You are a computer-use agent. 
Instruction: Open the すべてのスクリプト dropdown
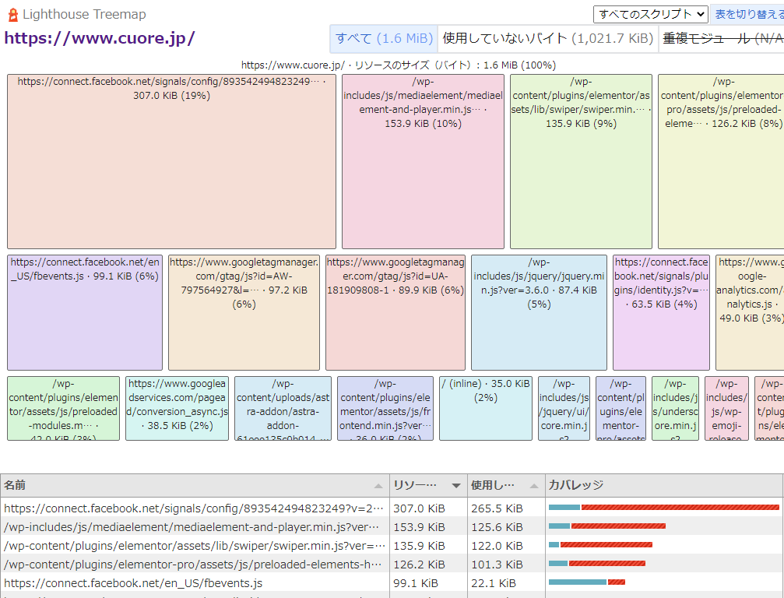click(x=650, y=14)
